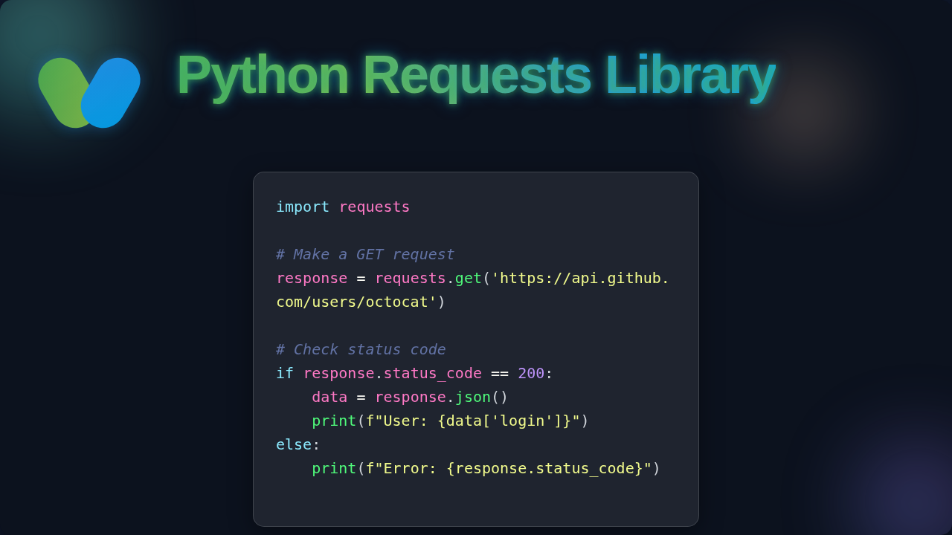Click the '# Make a GET request' comment
Image resolution: width=952 pixels, height=535 pixels.
(365, 254)
